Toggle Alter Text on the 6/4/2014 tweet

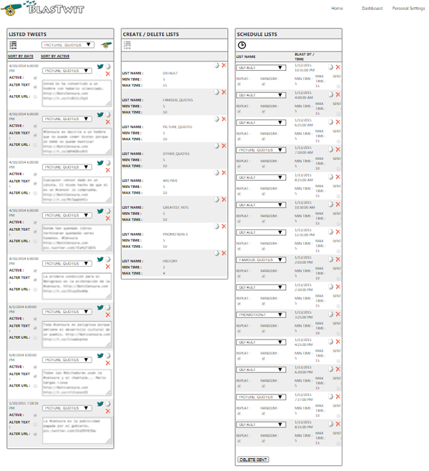35,376
